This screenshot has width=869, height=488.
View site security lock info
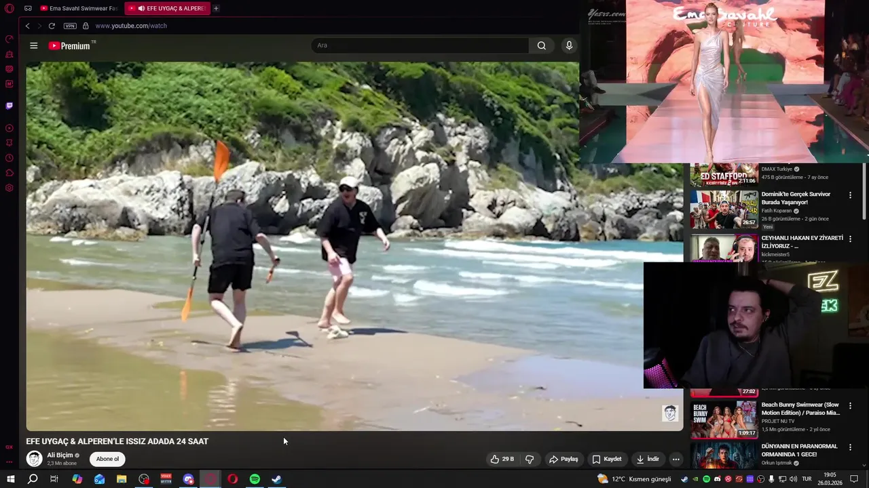(x=86, y=26)
